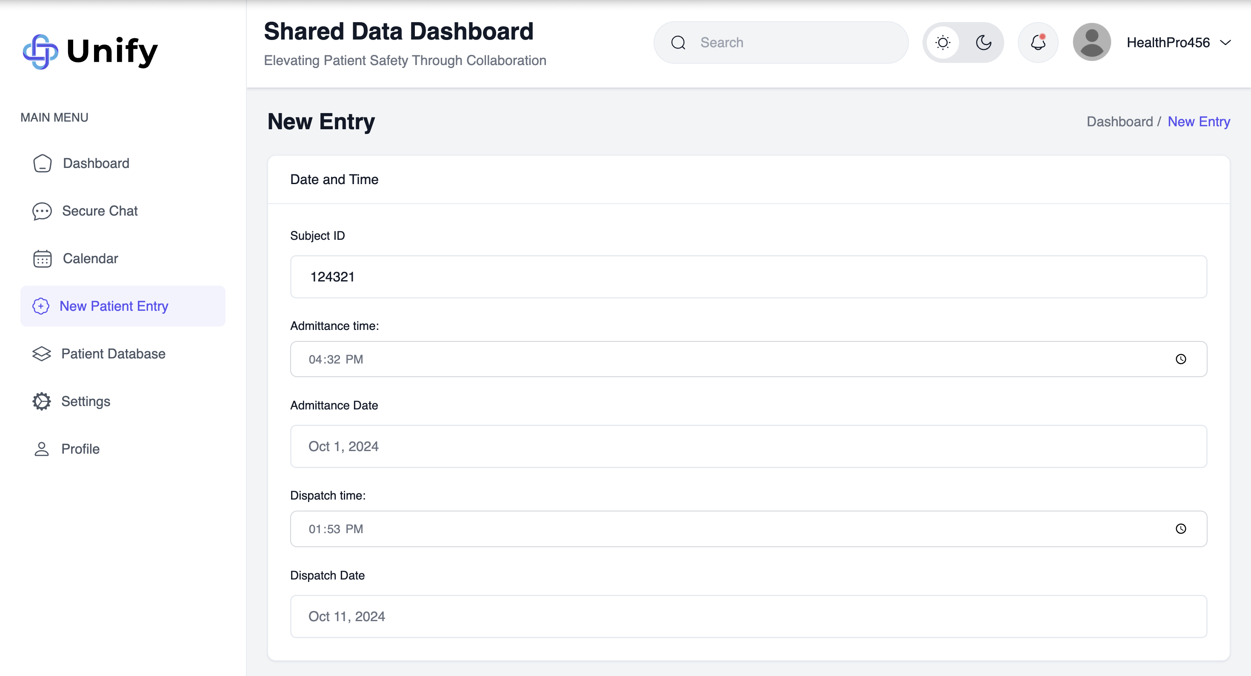The width and height of the screenshot is (1251, 676).
Task: Click the Unify logo icon
Action: [x=40, y=51]
